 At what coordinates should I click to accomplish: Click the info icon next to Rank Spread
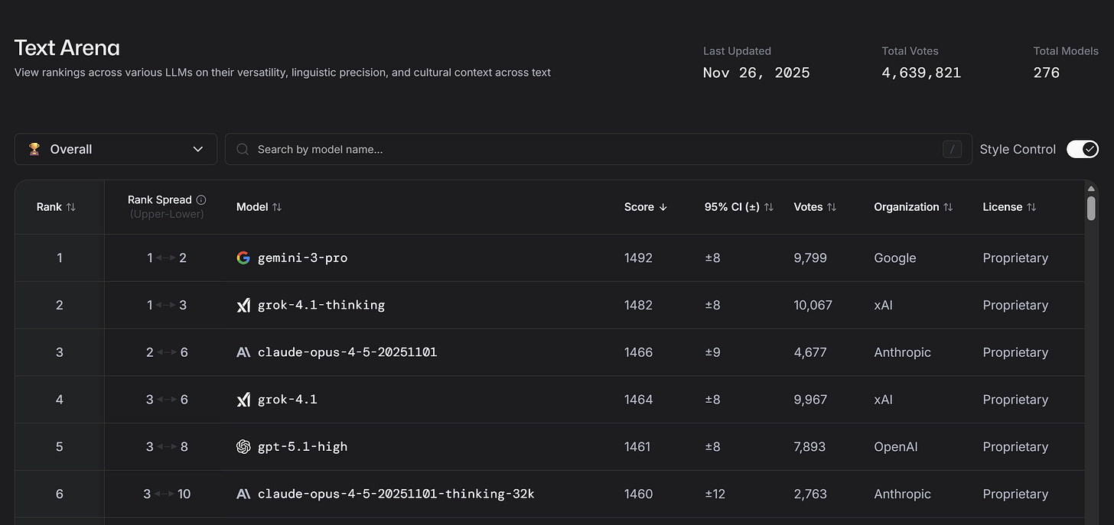click(201, 199)
